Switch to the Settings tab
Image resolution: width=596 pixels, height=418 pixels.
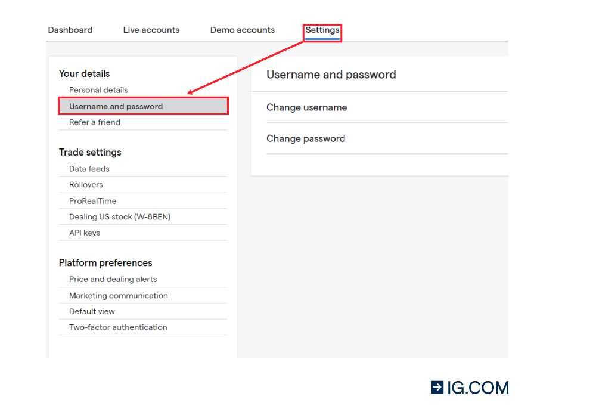(x=322, y=30)
